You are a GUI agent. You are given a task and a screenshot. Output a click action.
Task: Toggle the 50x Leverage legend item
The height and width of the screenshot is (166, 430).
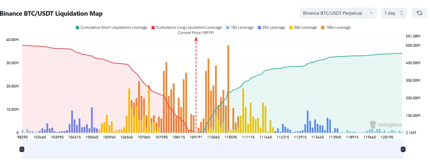click(x=303, y=28)
